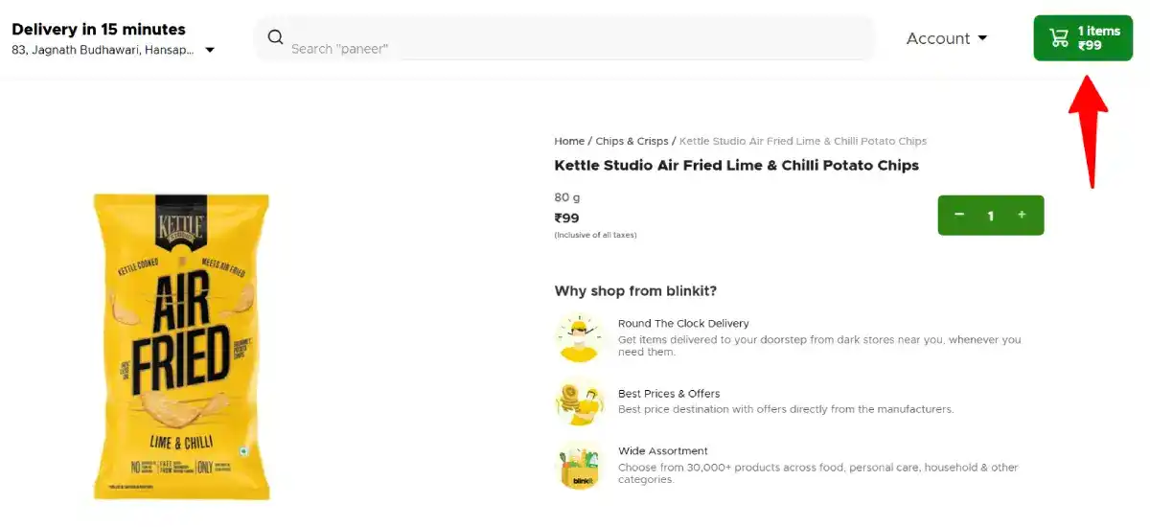Click the product title Kettle Studio Air Fried

pyautogui.click(x=736, y=165)
